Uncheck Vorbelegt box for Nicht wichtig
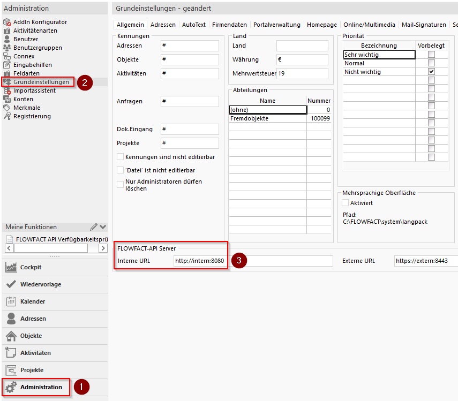This screenshot has width=458, height=401. coord(431,72)
